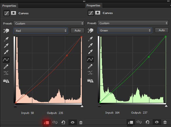This screenshot has height=127, width=171.
Task: Click Auto button in Red curves panel
Action: [x=78, y=31]
